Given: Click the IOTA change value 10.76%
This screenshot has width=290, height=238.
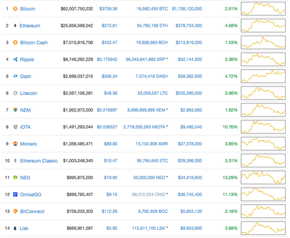Looking at the screenshot, I should pos(230,127).
